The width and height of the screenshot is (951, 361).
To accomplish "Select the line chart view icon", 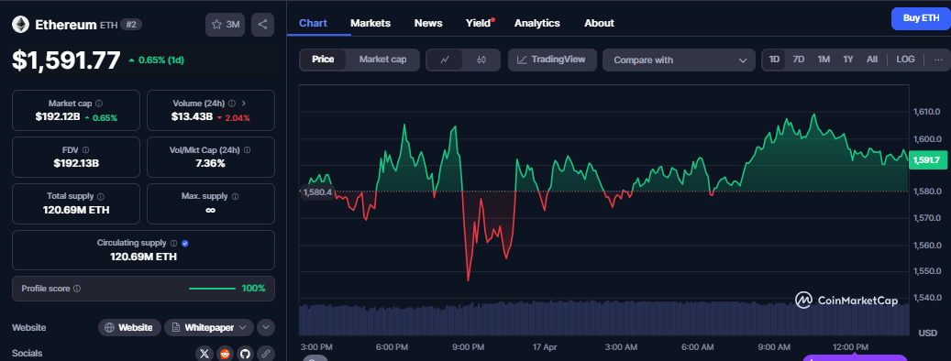I will click(x=445, y=60).
